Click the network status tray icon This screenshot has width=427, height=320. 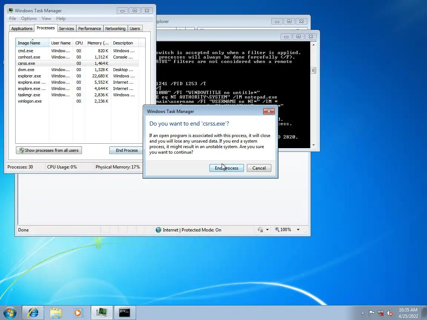pos(380,313)
